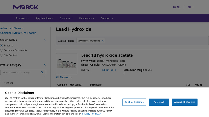Collapse the Product Category section
Screen dimensions: 209x117
(45, 65)
